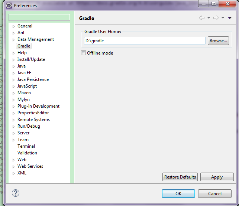Click the forward navigation arrow icon
This screenshot has height=206, width=239.
pyautogui.click(x=216, y=18)
